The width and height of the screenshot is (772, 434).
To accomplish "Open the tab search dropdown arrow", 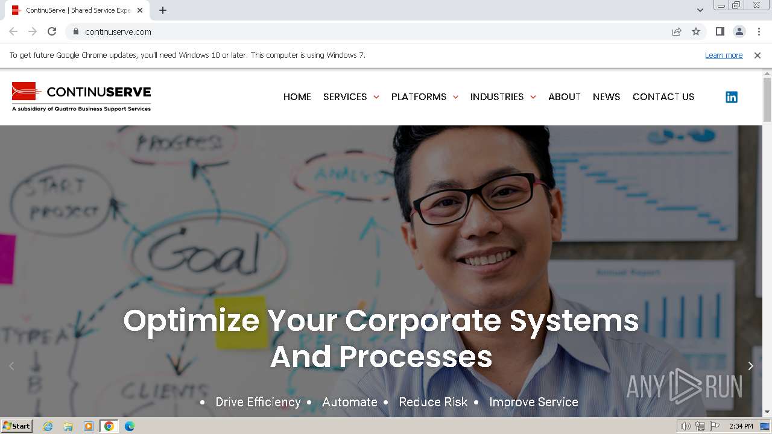I will click(700, 10).
